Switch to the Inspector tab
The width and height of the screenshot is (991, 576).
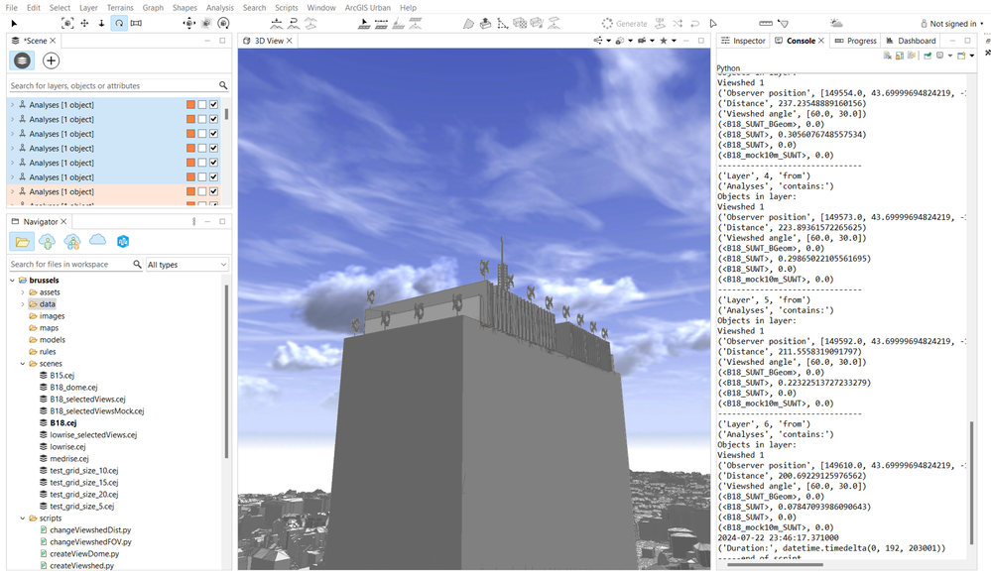[743, 41]
